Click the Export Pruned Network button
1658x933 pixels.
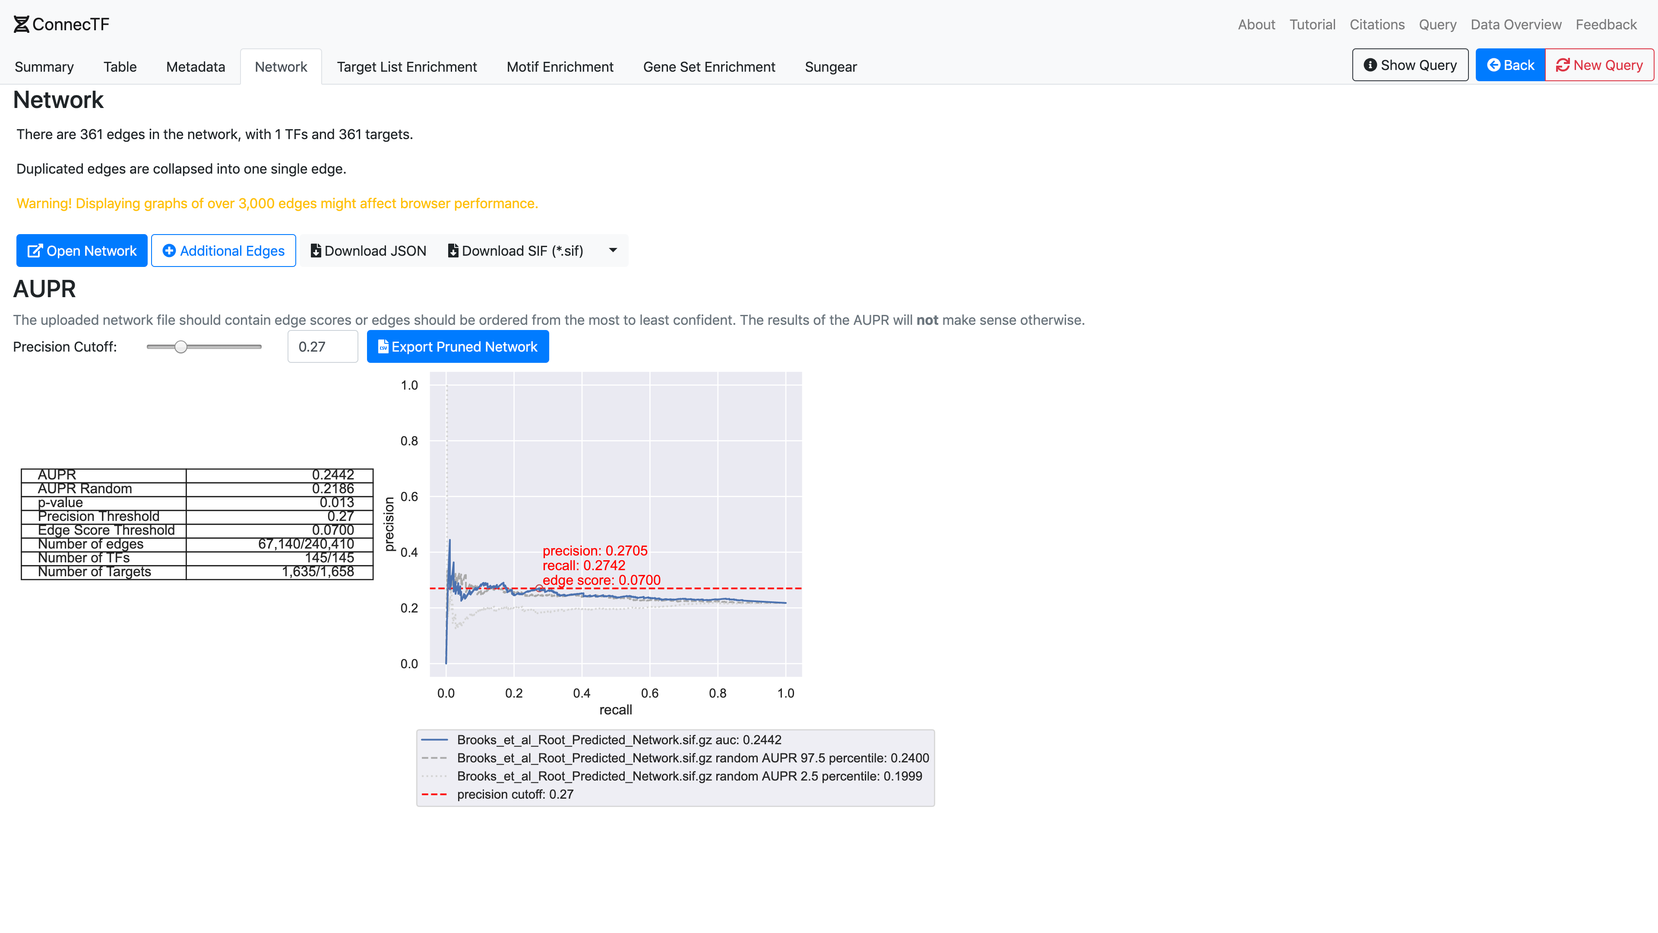[458, 347]
